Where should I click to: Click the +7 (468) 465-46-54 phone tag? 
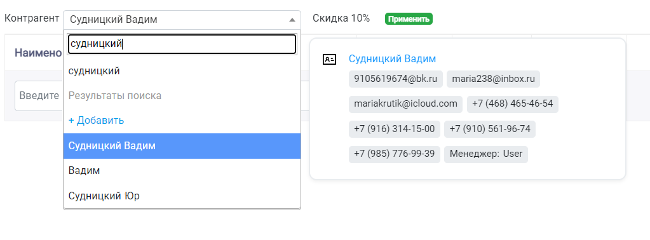point(512,104)
